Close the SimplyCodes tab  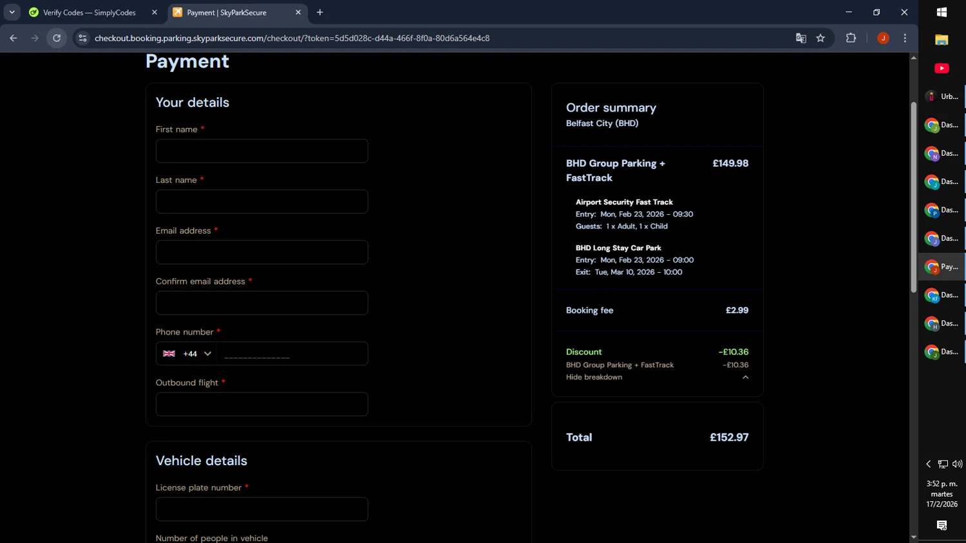pos(155,12)
